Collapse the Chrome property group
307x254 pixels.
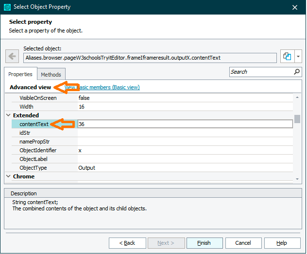[8, 176]
